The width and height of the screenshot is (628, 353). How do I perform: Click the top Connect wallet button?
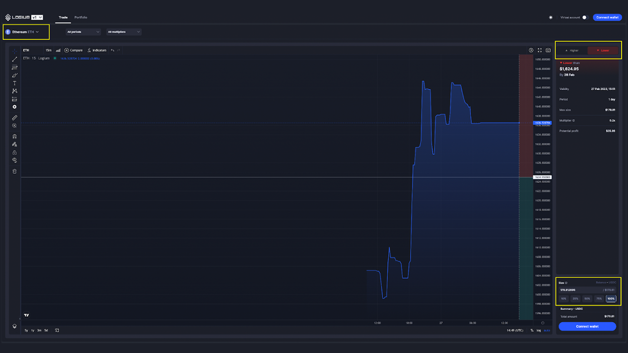click(607, 17)
